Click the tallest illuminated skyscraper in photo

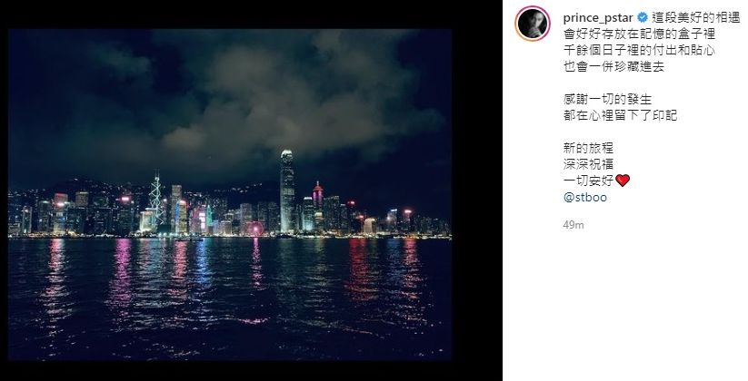(286, 191)
